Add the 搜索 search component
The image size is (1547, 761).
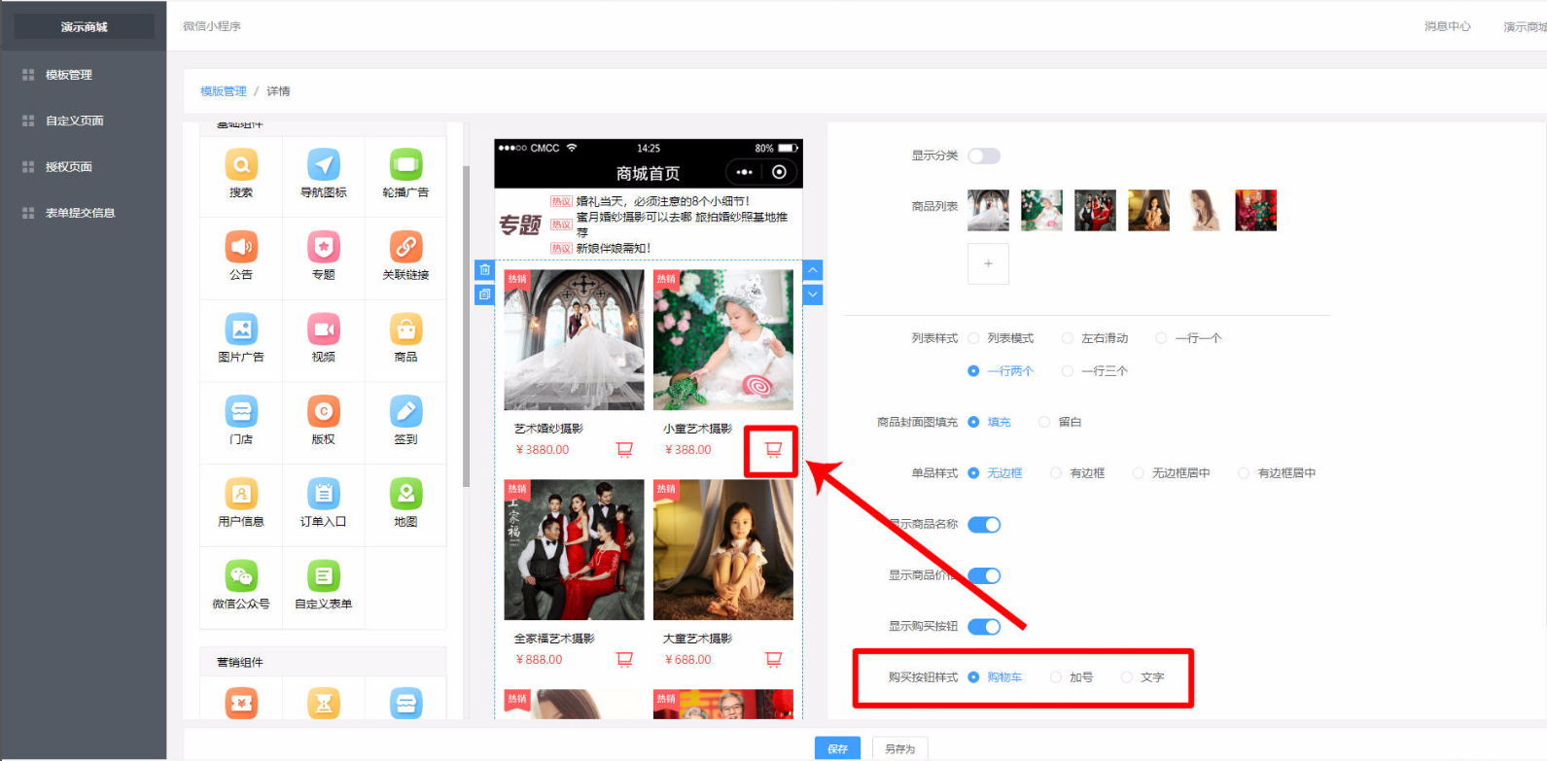pos(241,175)
